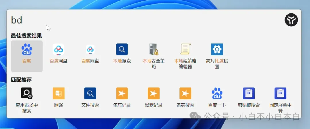Select 固定屏幕中转 recommendation

pos(280,100)
